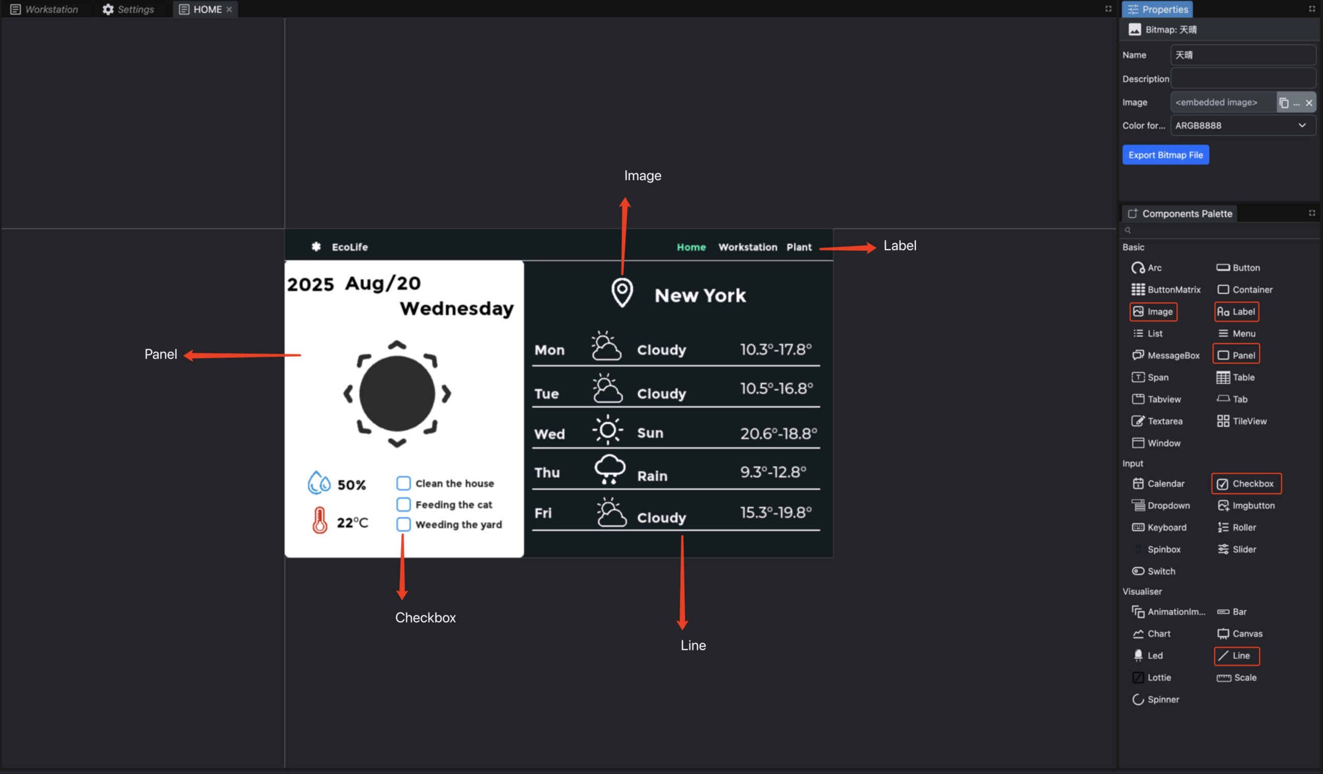Open the ARGB8888 color format dropdown

1302,125
